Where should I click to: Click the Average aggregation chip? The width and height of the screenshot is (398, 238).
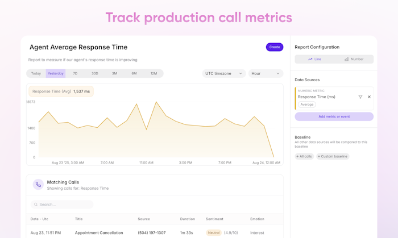(307, 105)
